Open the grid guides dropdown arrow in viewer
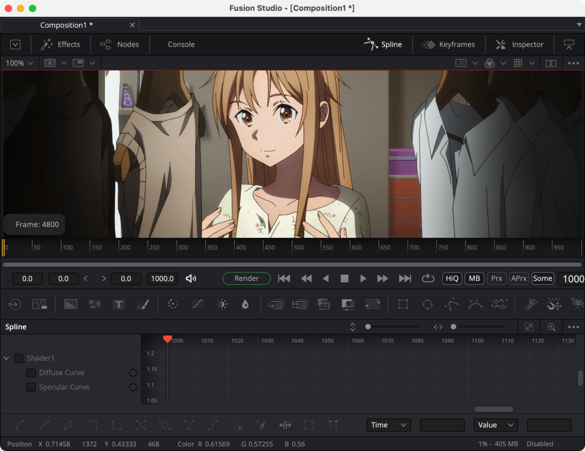Viewport: 585px width, 451px height. pyautogui.click(x=531, y=63)
